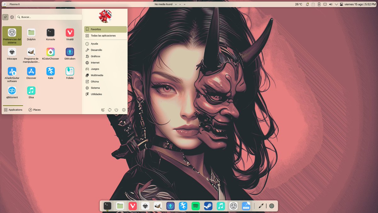Open Dolphin file manager from dock
This screenshot has width=378, height=213.
point(120,206)
